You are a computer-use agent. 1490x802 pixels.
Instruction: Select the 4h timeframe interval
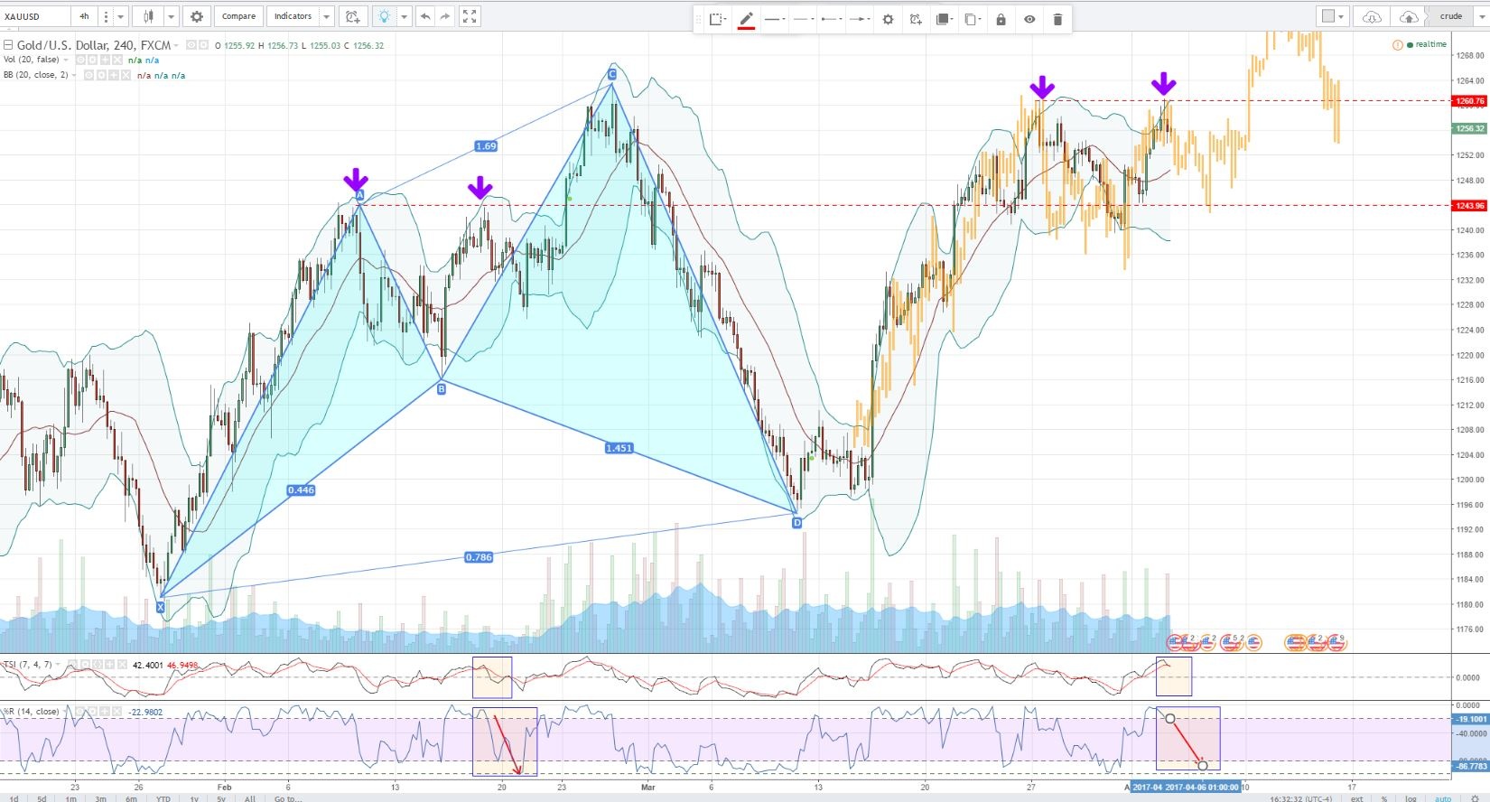[x=84, y=16]
